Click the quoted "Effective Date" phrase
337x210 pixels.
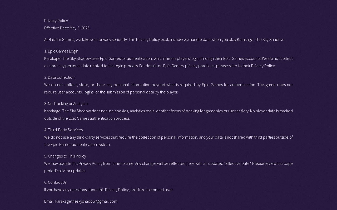[238, 163]
